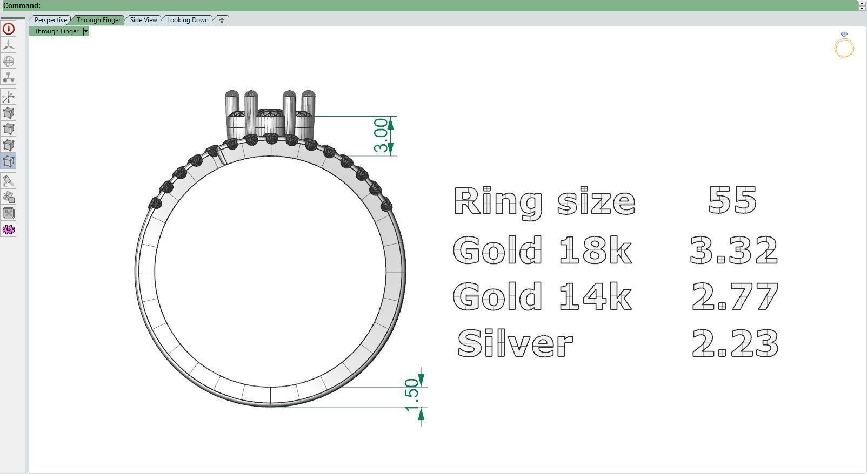Click command line scroll up arrow
The width and height of the screenshot is (867, 474).
(862, 3)
